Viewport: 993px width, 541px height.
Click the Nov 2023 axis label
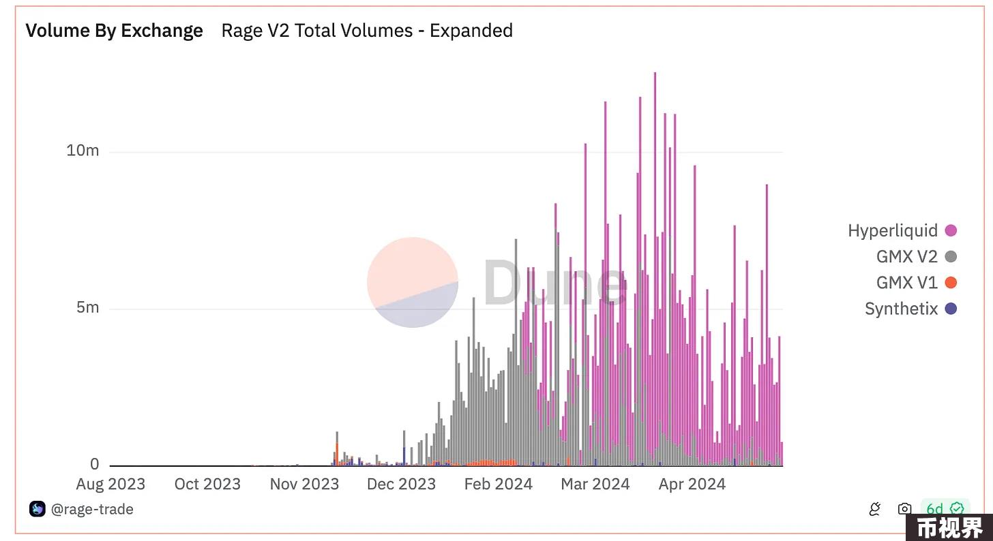click(x=304, y=484)
